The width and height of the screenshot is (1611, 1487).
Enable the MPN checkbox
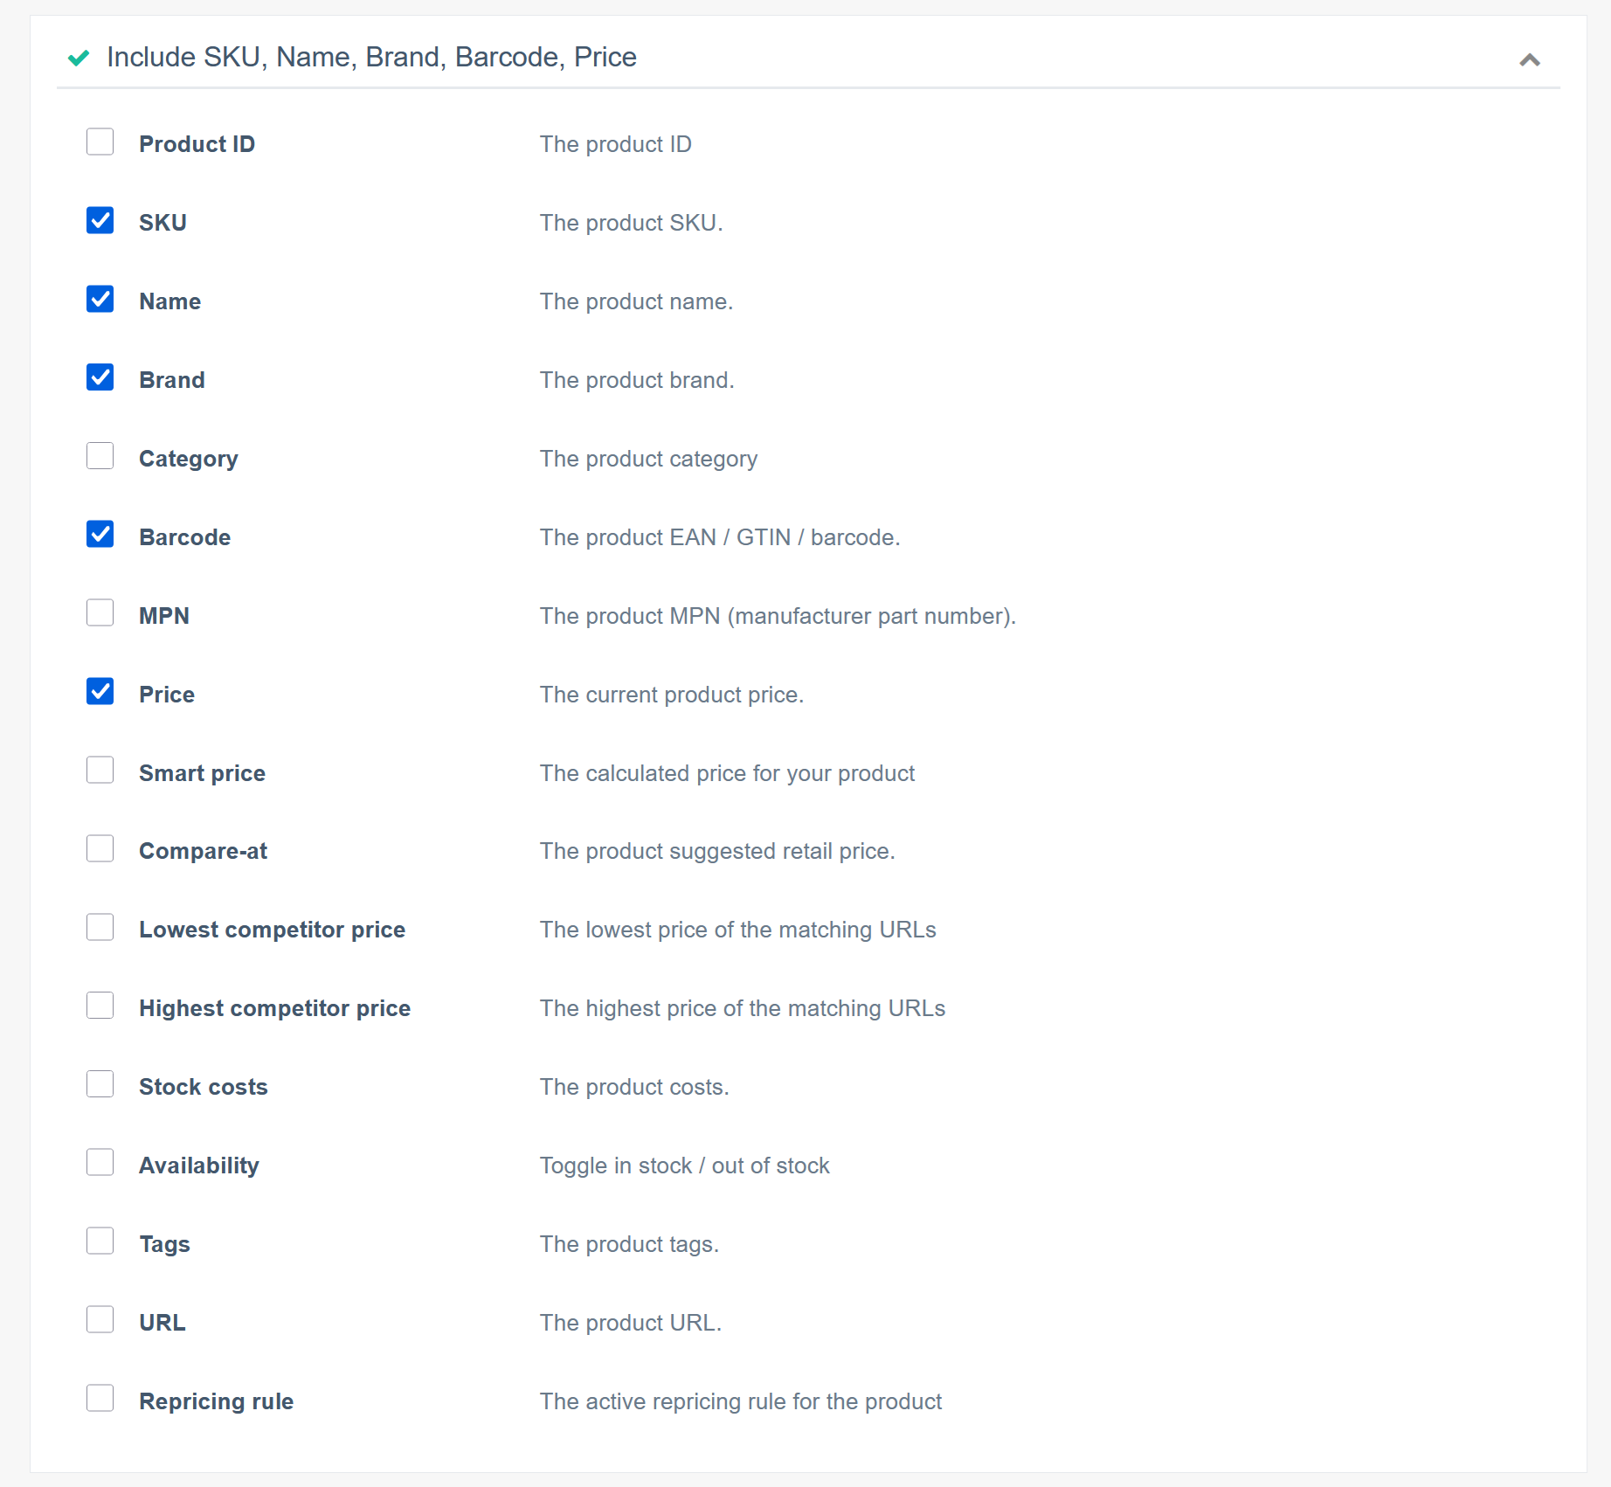[100, 612]
